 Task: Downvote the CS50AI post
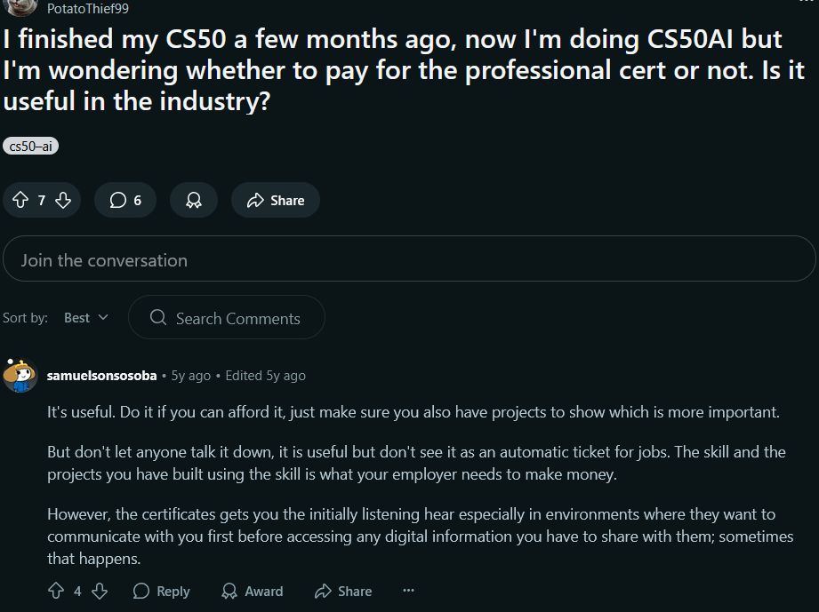[x=63, y=200]
